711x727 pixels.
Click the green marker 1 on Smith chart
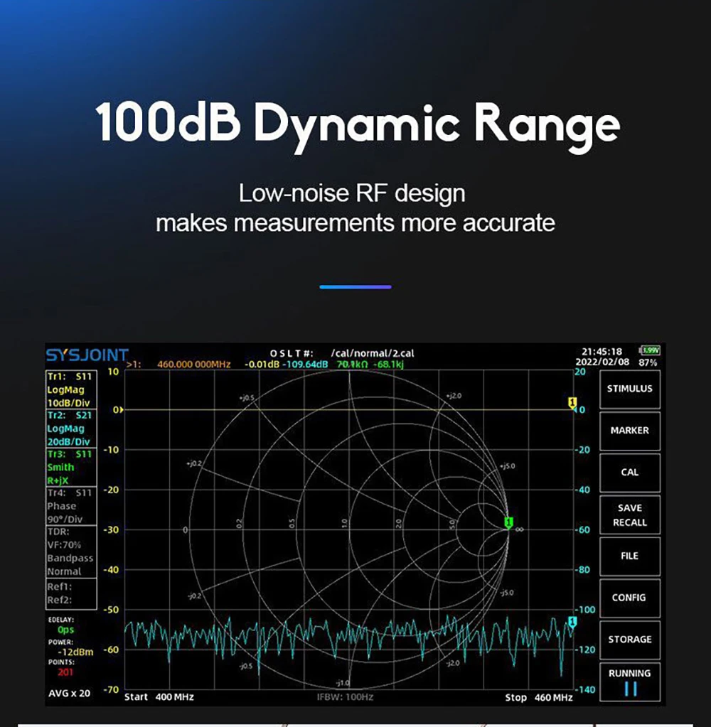[509, 522]
